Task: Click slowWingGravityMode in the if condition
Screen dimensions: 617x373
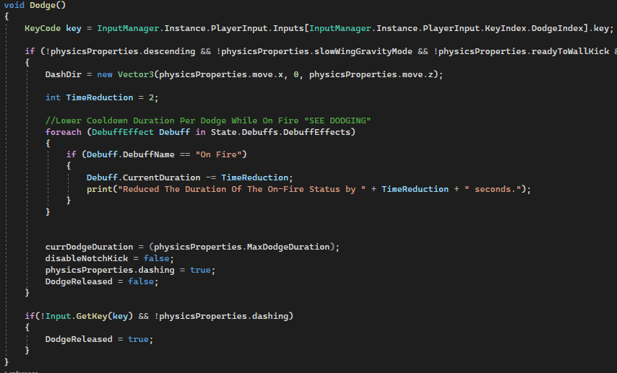Action: pyautogui.click(x=363, y=51)
